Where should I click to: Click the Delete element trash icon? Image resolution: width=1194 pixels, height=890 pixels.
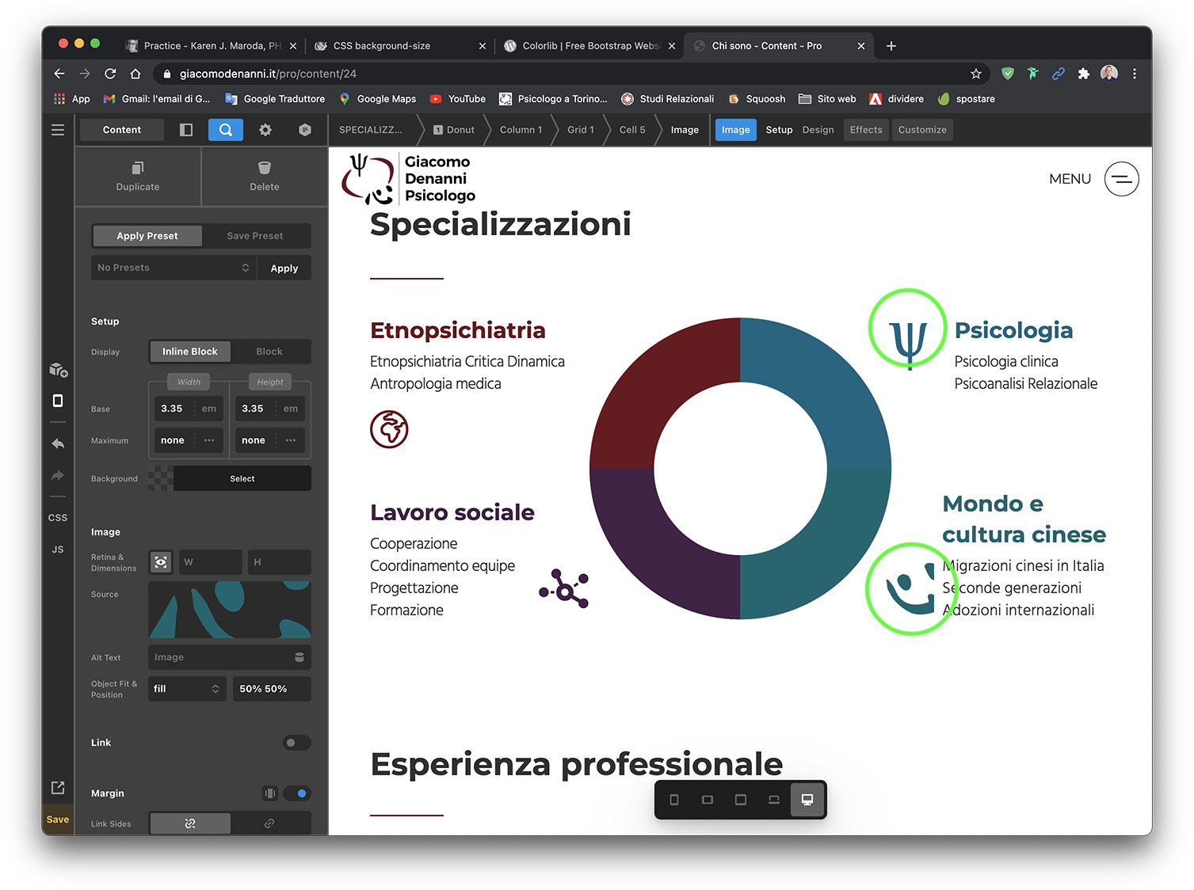265,168
